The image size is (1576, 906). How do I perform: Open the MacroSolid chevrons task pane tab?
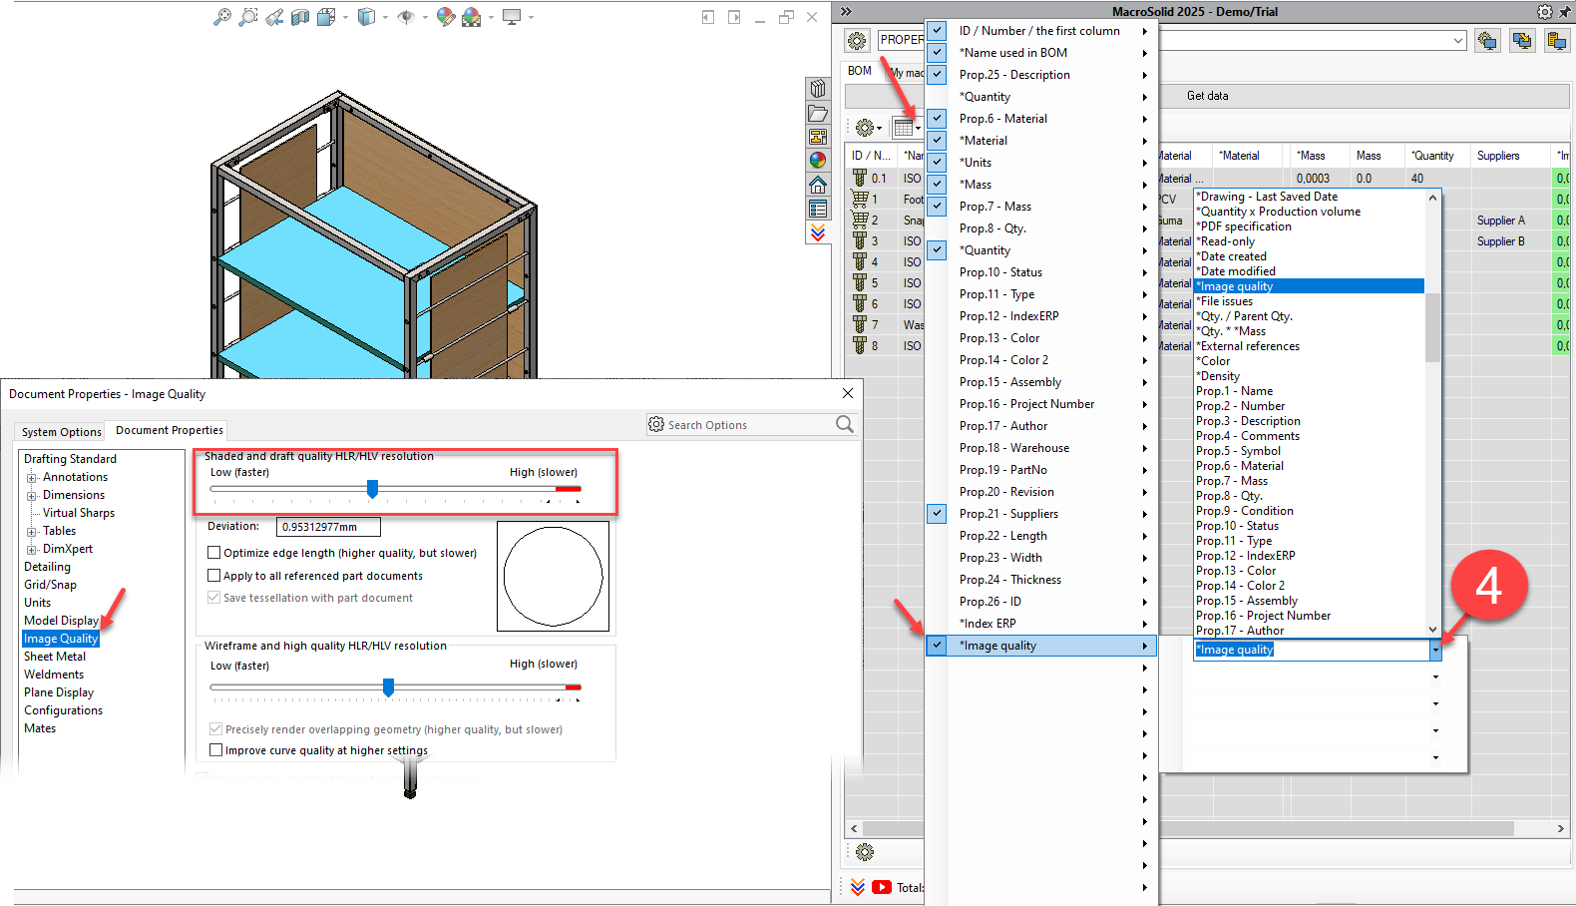tap(818, 232)
